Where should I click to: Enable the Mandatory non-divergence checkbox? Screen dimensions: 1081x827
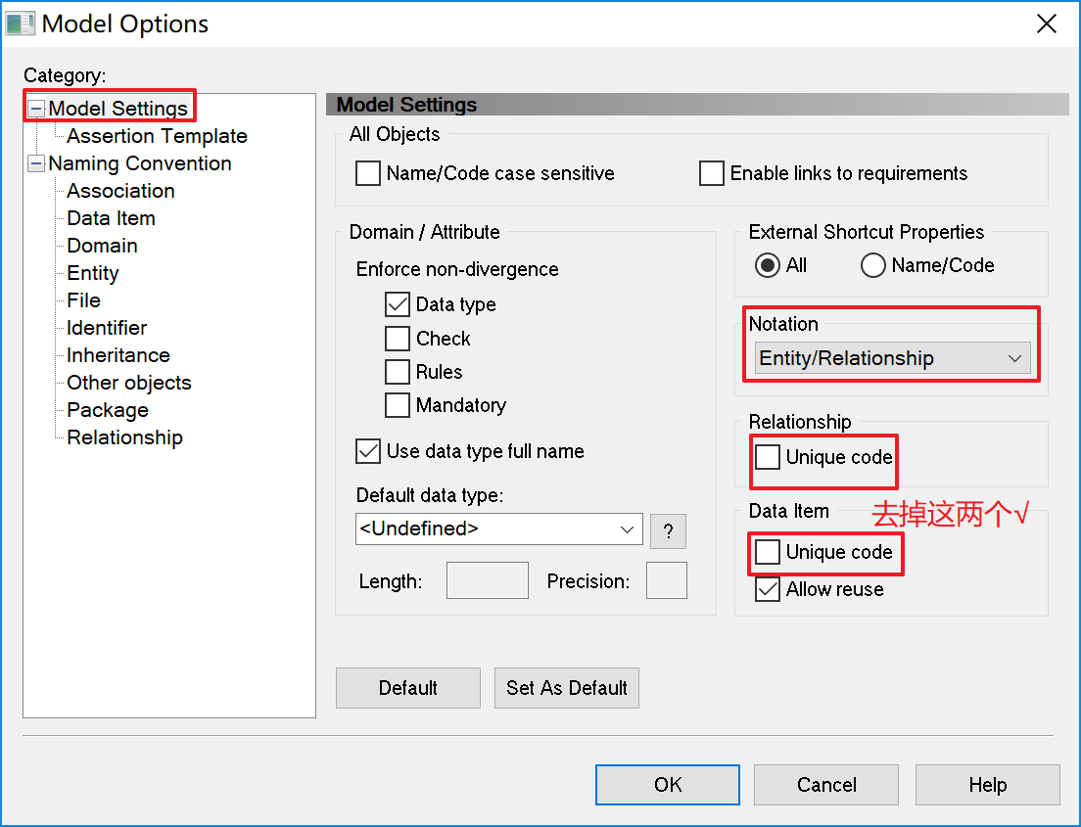click(x=398, y=404)
